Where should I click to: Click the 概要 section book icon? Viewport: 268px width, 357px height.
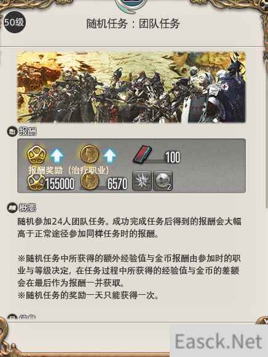(x=12, y=207)
